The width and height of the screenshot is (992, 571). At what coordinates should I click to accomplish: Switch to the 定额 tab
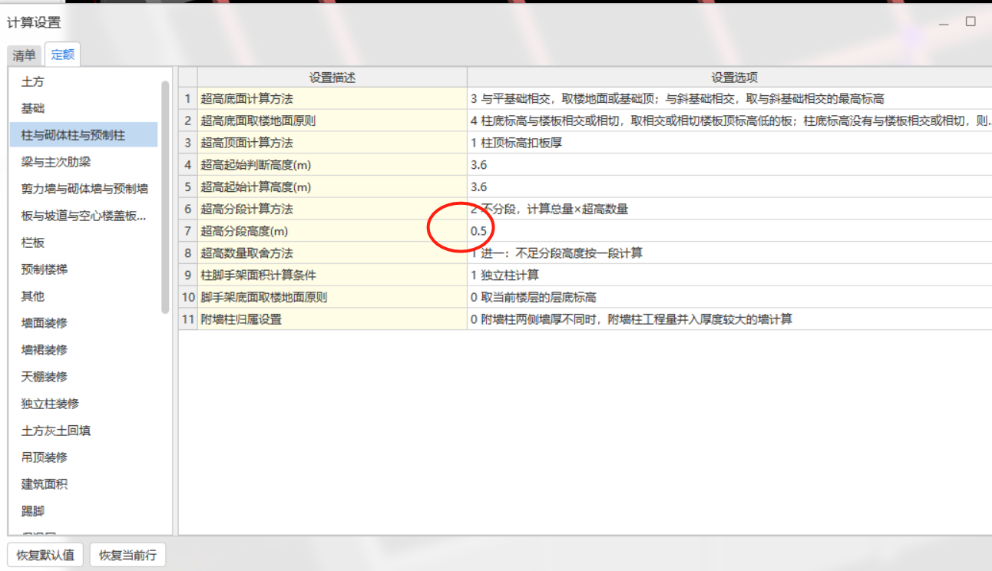click(x=62, y=55)
